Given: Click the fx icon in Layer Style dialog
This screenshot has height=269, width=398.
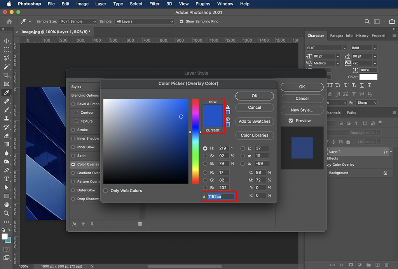Looking at the screenshot, I should tap(74, 224).
